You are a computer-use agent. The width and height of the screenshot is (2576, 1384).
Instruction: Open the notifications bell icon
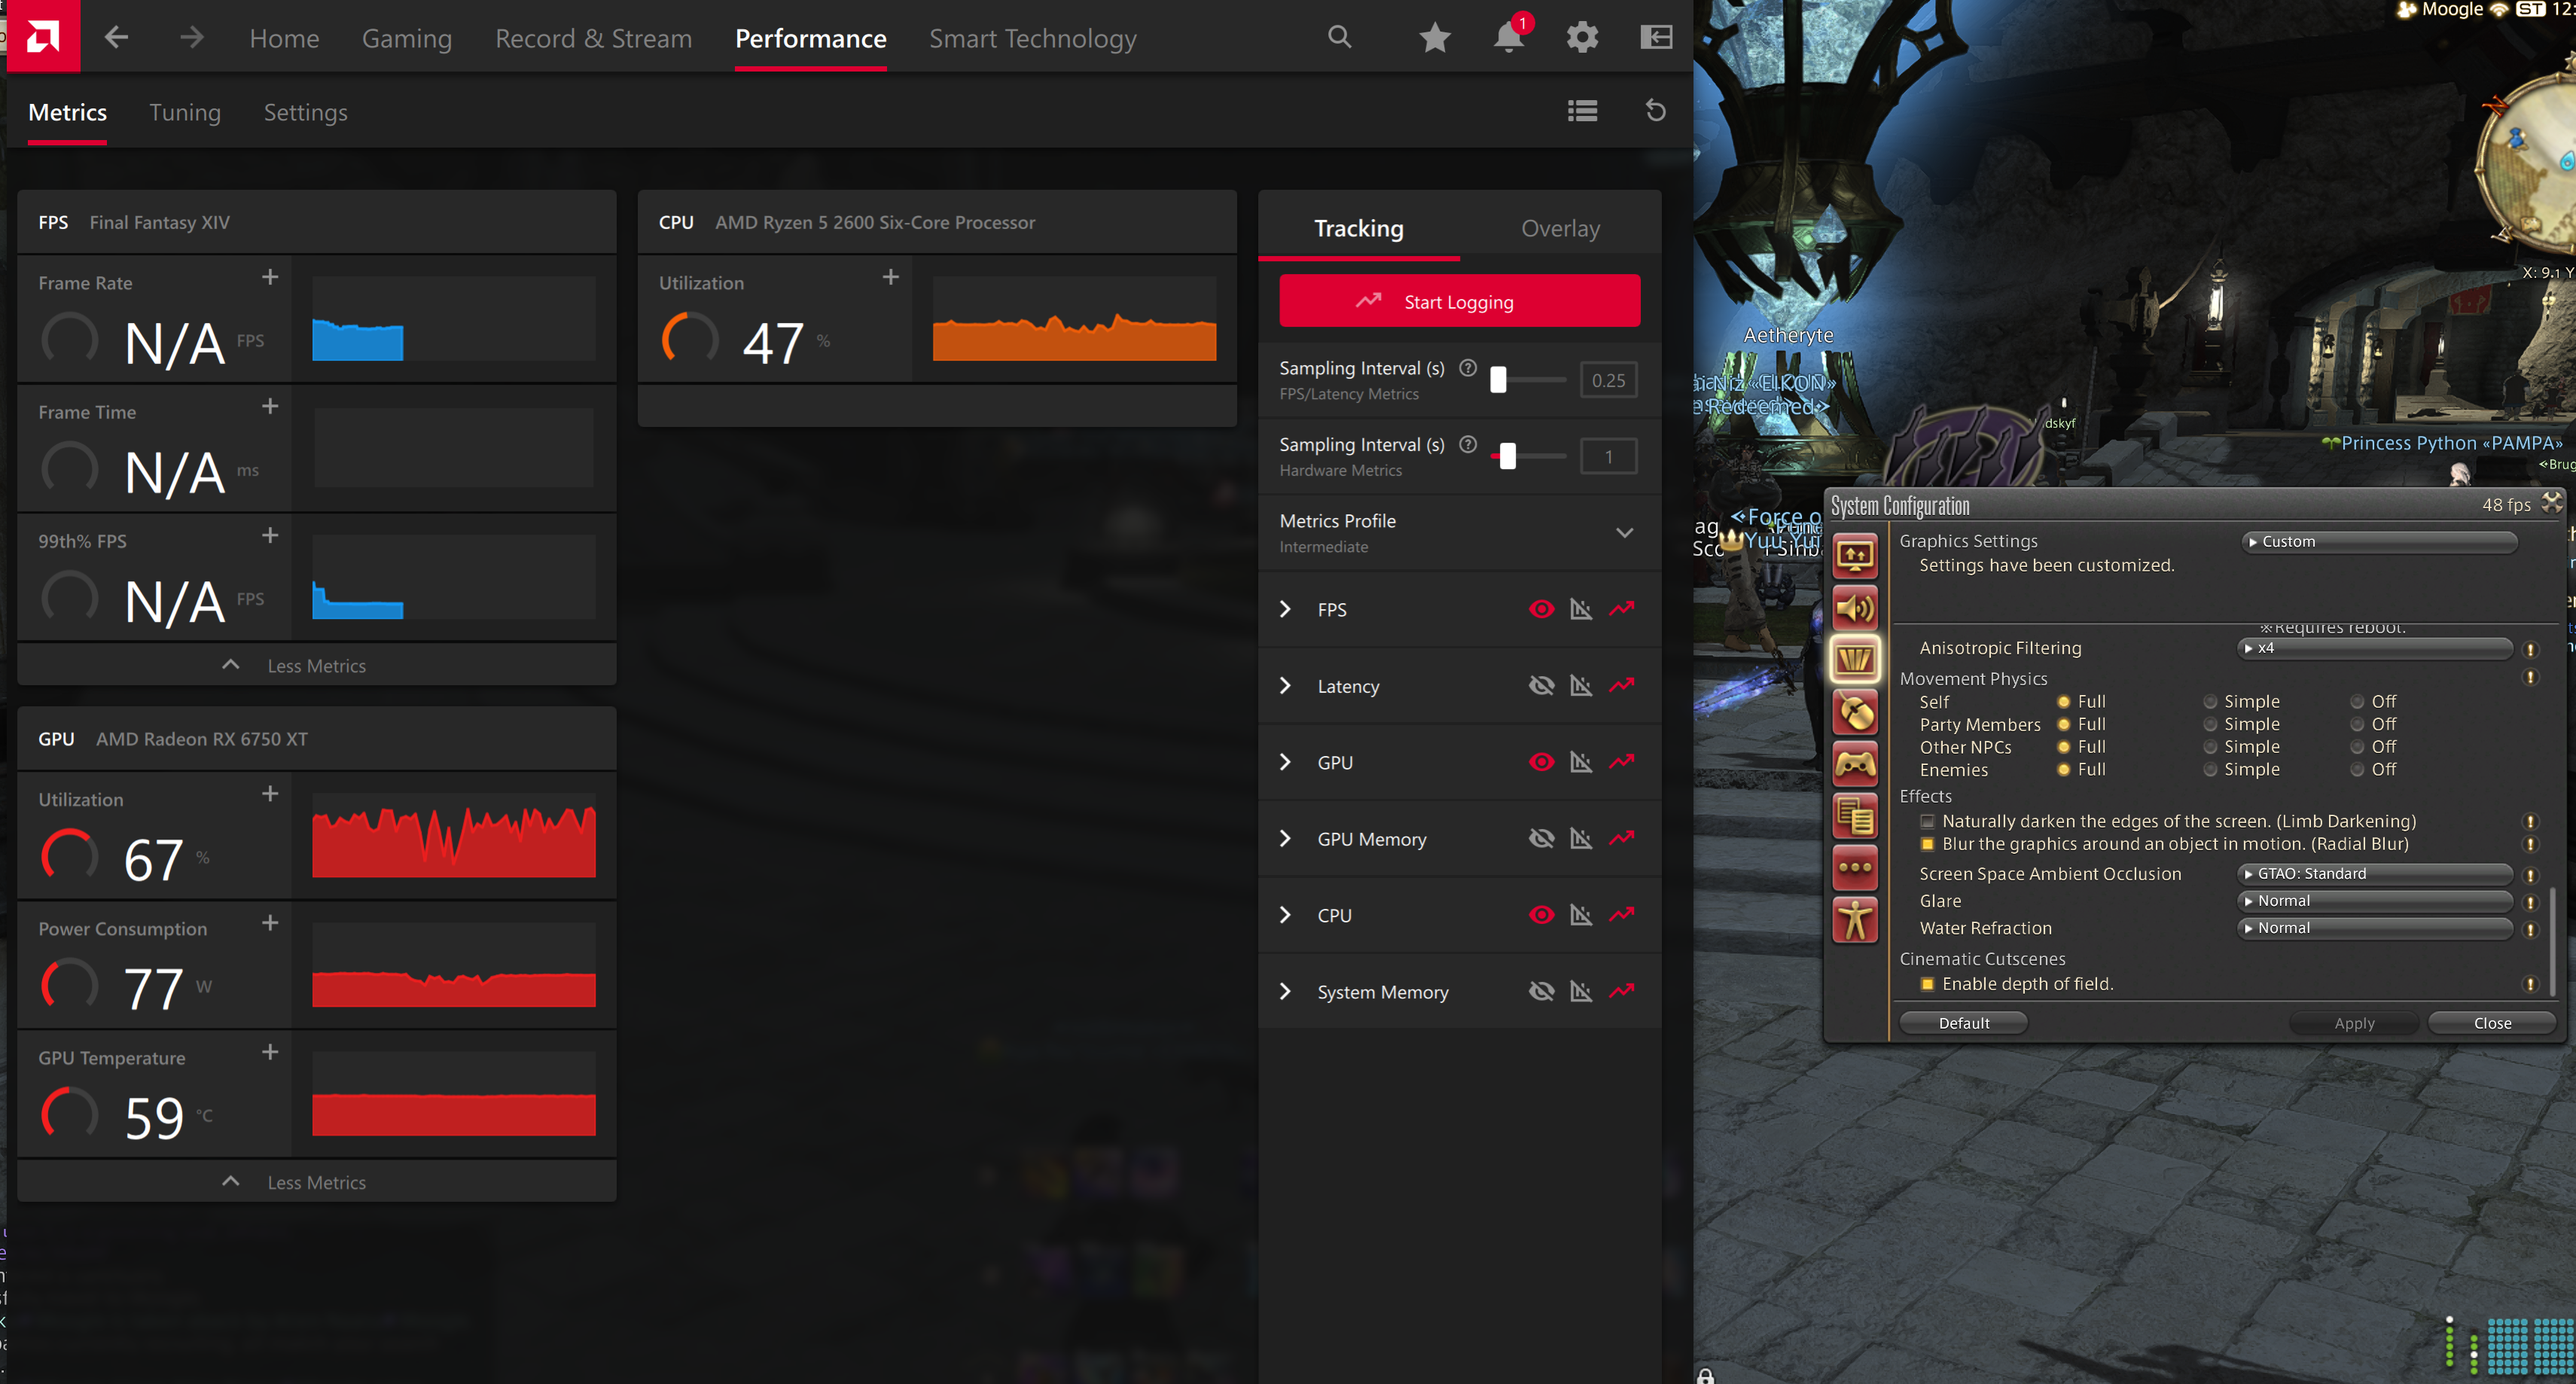click(x=1508, y=38)
